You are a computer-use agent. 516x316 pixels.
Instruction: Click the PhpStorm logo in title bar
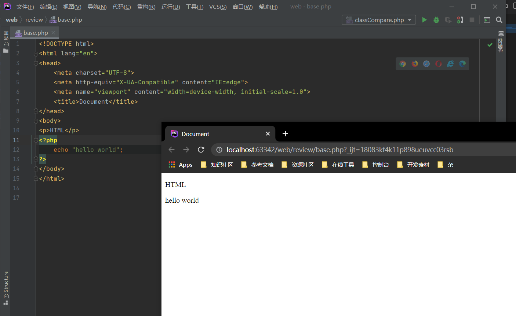pyautogui.click(x=7, y=7)
